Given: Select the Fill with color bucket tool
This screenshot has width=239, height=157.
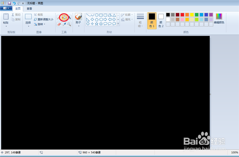Looking at the screenshot, I should point(64,17).
